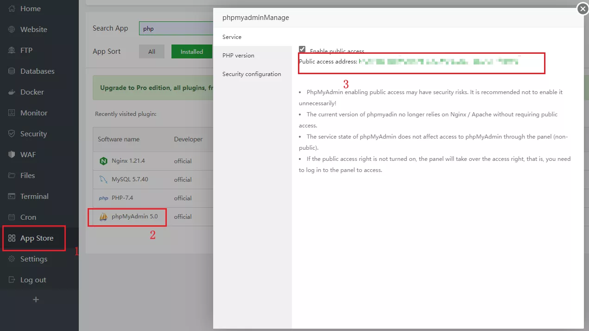589x331 pixels.
Task: Show Installed apps only
Action: point(192,51)
